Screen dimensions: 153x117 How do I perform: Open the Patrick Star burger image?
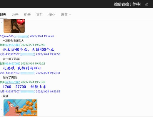point(20,108)
